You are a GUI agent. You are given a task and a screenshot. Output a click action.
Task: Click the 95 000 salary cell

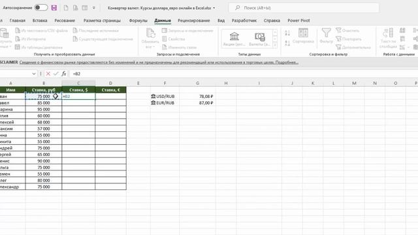click(x=44, y=109)
